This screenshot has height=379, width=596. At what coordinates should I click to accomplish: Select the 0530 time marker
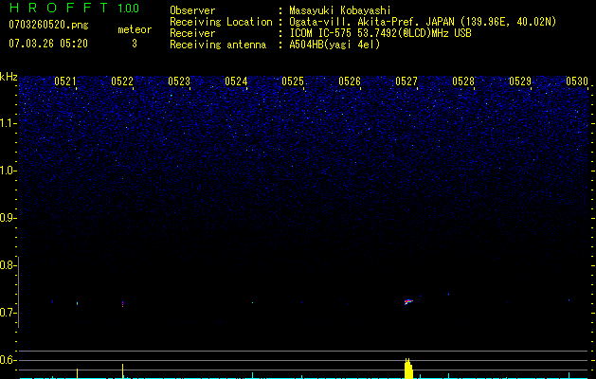pyautogui.click(x=577, y=82)
